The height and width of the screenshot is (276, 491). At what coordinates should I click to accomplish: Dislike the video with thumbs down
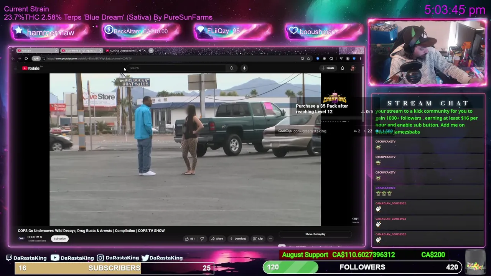coord(202,239)
